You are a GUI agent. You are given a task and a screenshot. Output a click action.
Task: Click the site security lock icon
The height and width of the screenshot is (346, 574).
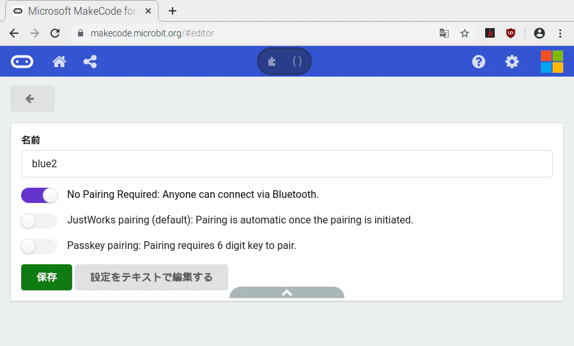point(81,33)
